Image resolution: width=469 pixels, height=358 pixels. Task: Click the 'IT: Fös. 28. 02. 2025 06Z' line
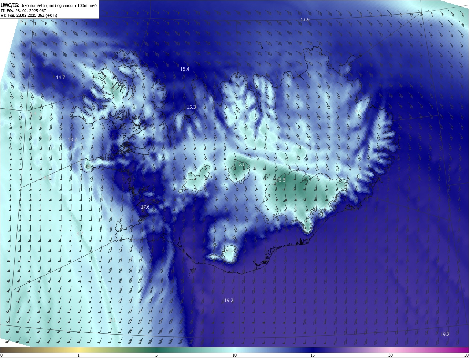click(x=23, y=11)
